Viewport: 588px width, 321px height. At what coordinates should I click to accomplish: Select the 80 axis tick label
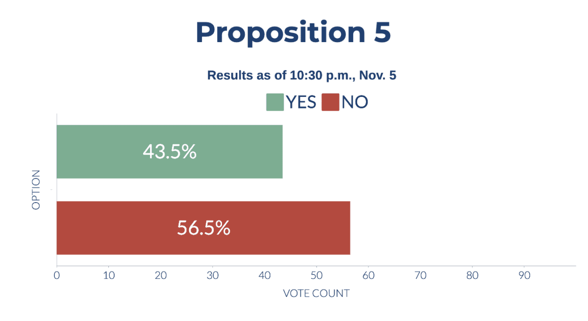tap(472, 275)
